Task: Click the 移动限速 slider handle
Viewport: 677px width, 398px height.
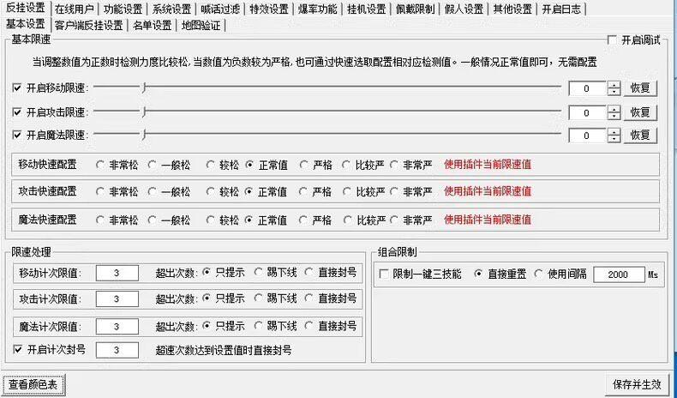Action: [144, 88]
